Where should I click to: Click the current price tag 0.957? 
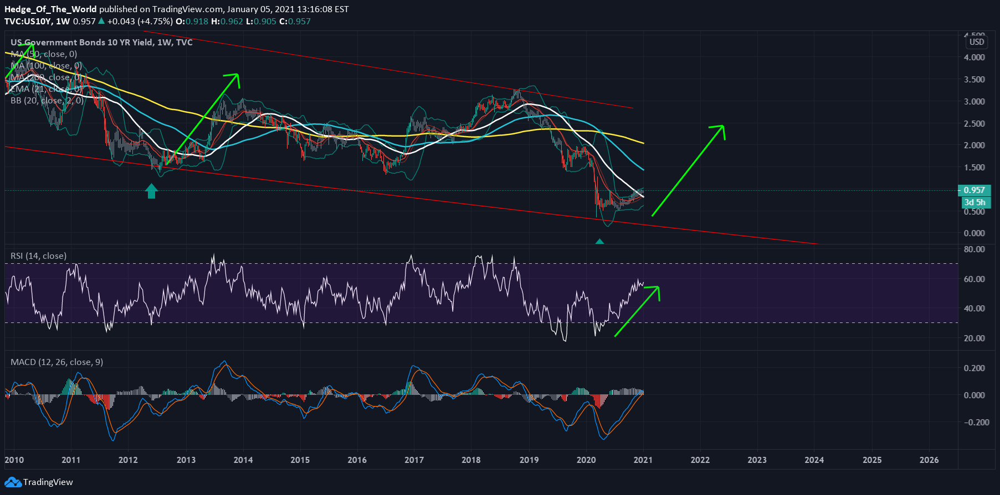pos(975,190)
